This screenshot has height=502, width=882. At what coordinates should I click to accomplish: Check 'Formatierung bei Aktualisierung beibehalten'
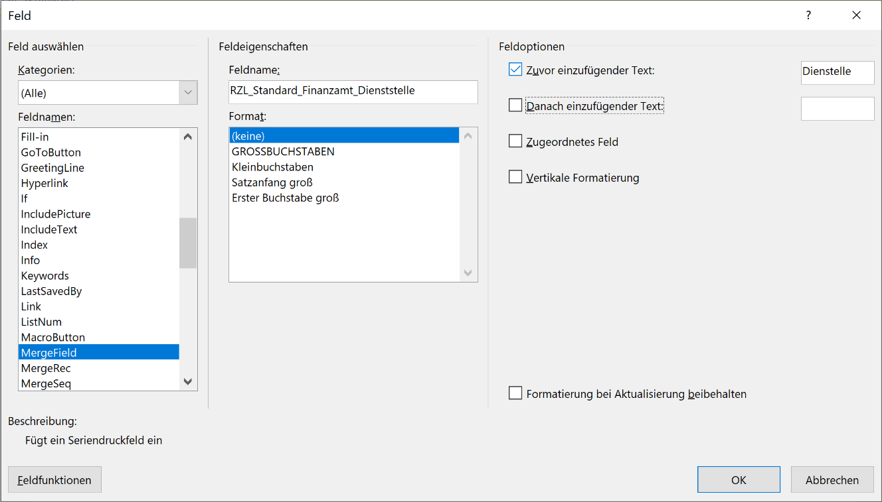point(515,393)
